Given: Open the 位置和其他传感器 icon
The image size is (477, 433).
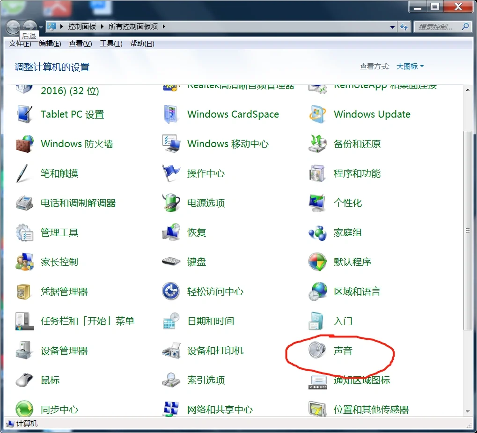Looking at the screenshot, I should pos(317,409).
